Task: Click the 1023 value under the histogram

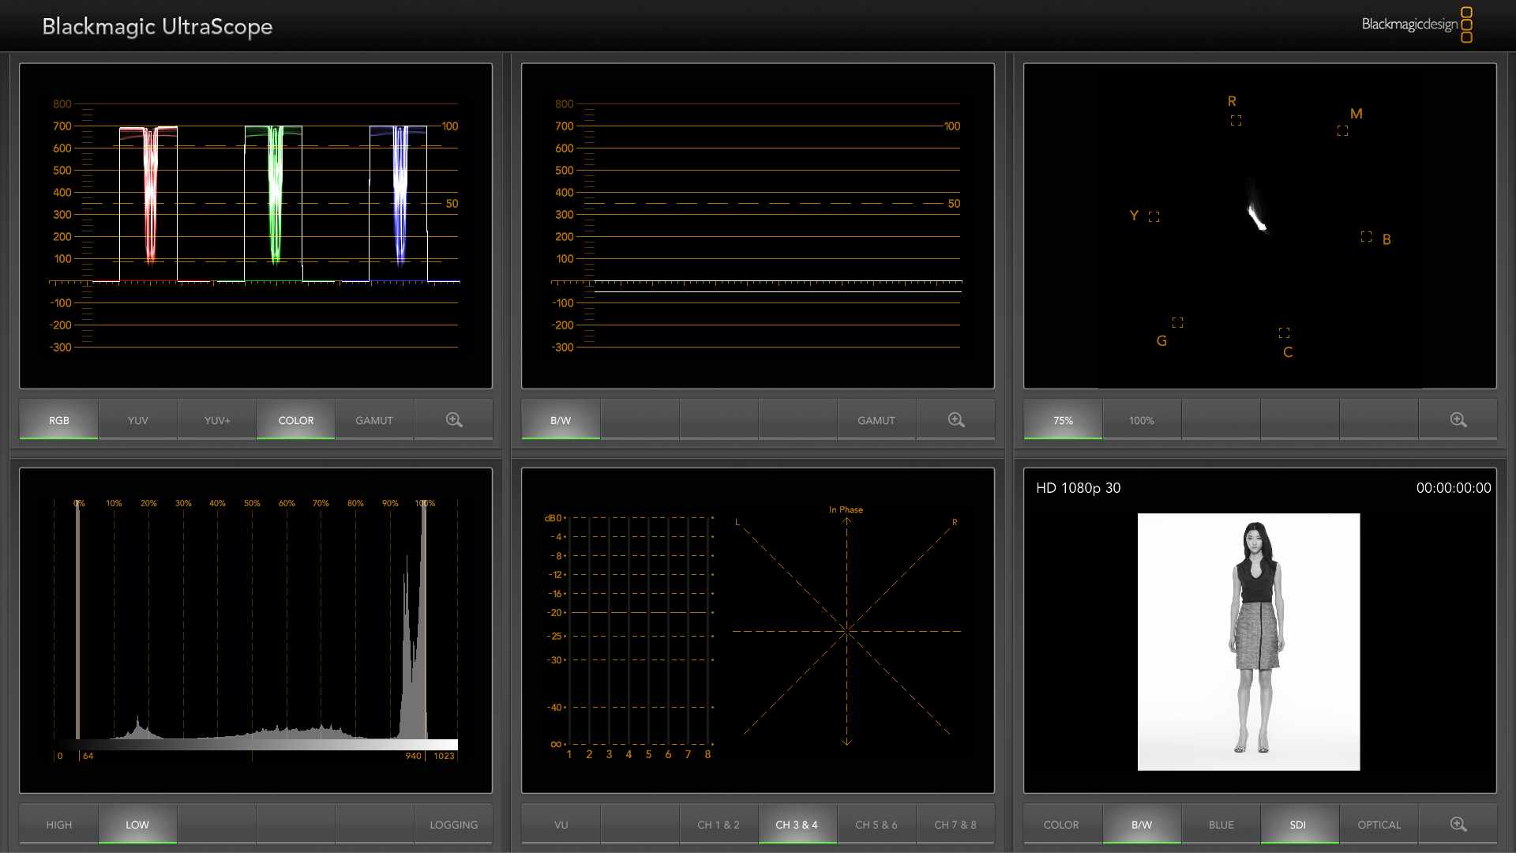Action: (444, 756)
